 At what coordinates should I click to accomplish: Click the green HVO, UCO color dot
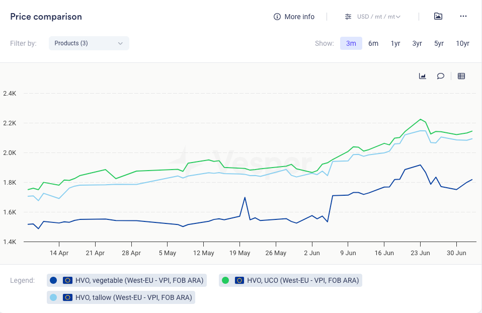click(225, 280)
